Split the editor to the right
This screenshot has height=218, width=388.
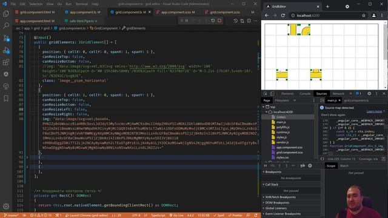pos(249,21)
